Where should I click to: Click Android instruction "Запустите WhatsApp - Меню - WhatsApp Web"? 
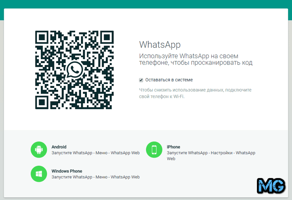point(96,153)
